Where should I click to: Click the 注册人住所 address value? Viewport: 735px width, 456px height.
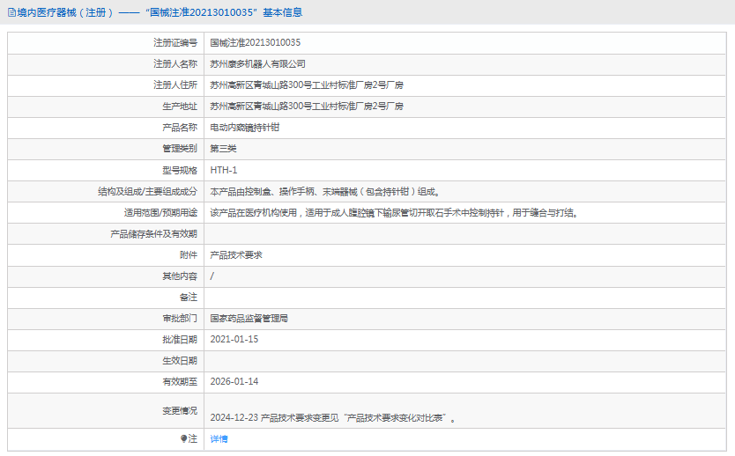pyautogui.click(x=307, y=85)
